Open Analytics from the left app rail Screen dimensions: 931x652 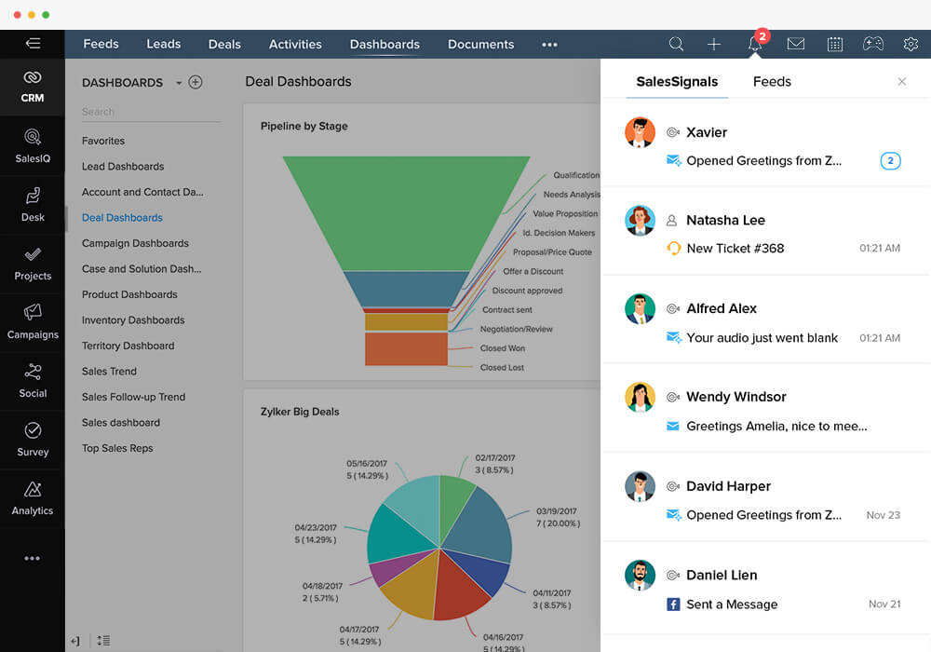click(33, 498)
